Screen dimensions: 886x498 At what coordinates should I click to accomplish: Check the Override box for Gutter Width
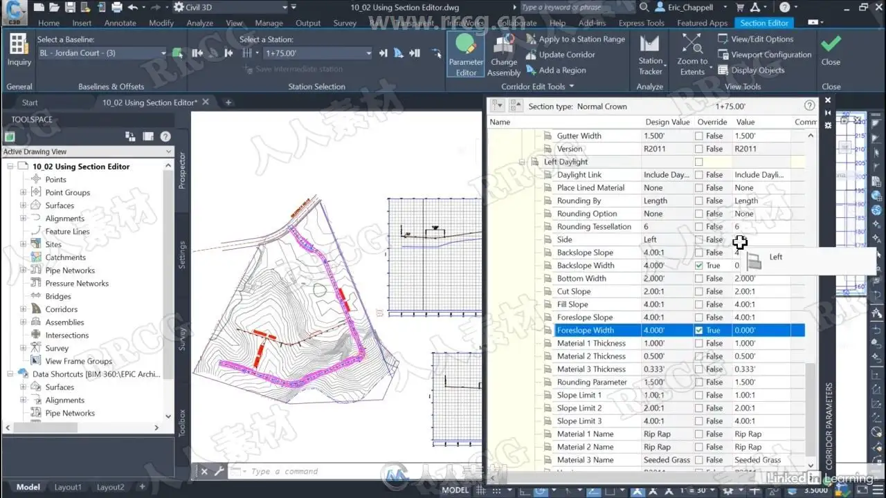click(699, 136)
